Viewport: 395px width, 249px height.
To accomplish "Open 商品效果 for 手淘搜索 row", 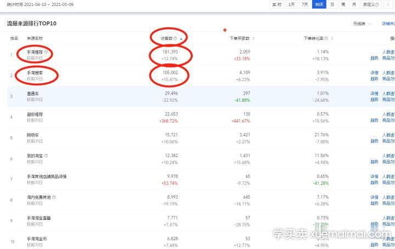I will point(389,79).
